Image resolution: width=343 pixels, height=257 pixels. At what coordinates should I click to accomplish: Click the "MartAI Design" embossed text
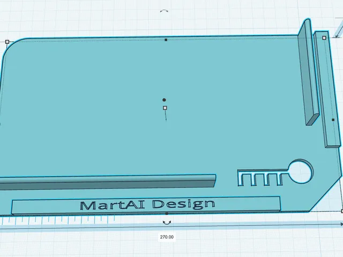[147, 205]
